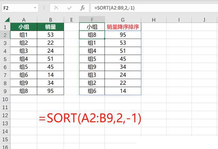This screenshot has height=149, width=218.
Task: Click the cell with value 14 in column B
Action: click(50, 75)
